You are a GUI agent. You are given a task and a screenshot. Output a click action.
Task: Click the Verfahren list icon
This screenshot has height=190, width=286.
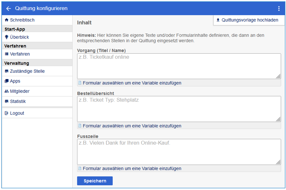[x=6, y=54]
